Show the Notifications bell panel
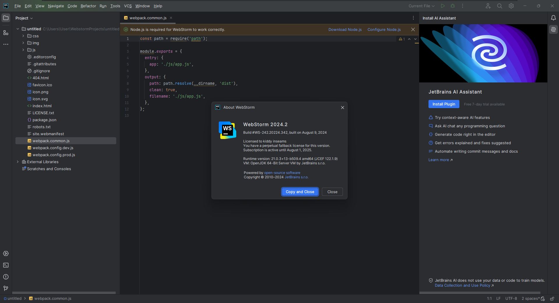 (553, 18)
